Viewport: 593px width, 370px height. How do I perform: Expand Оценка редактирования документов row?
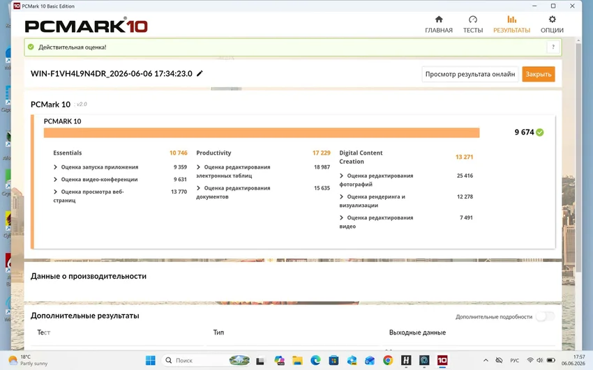coord(198,188)
